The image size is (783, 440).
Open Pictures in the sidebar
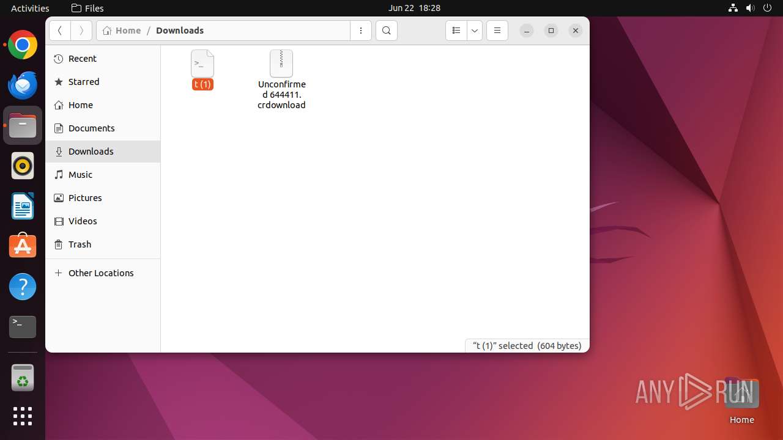103,198
